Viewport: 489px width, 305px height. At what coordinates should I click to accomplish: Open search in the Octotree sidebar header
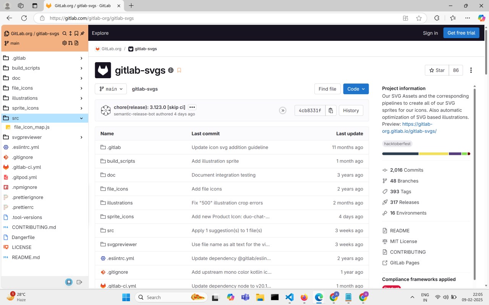[65, 34]
